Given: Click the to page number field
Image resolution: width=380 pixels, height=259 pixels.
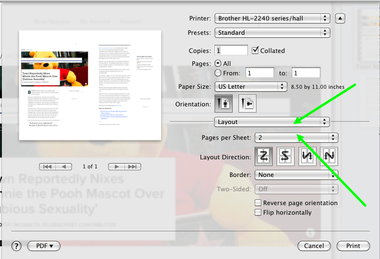Looking at the screenshot, I should (306, 73).
